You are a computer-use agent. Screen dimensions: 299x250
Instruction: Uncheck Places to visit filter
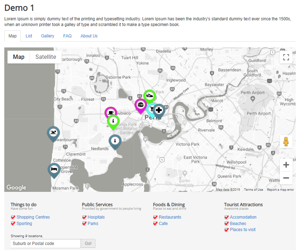point(227,230)
